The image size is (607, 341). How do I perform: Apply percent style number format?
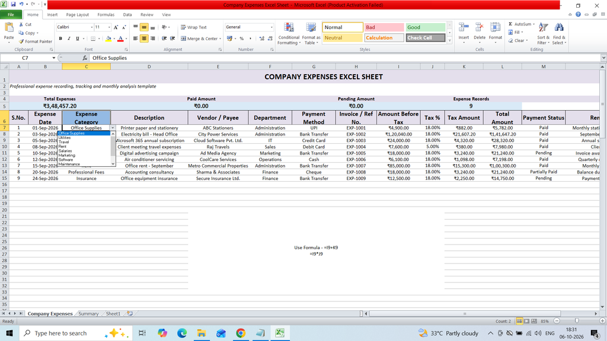click(242, 38)
